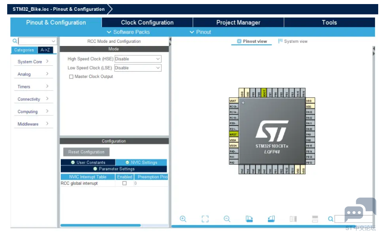Open High Speed Clock (HSE) dropdown

138,59
